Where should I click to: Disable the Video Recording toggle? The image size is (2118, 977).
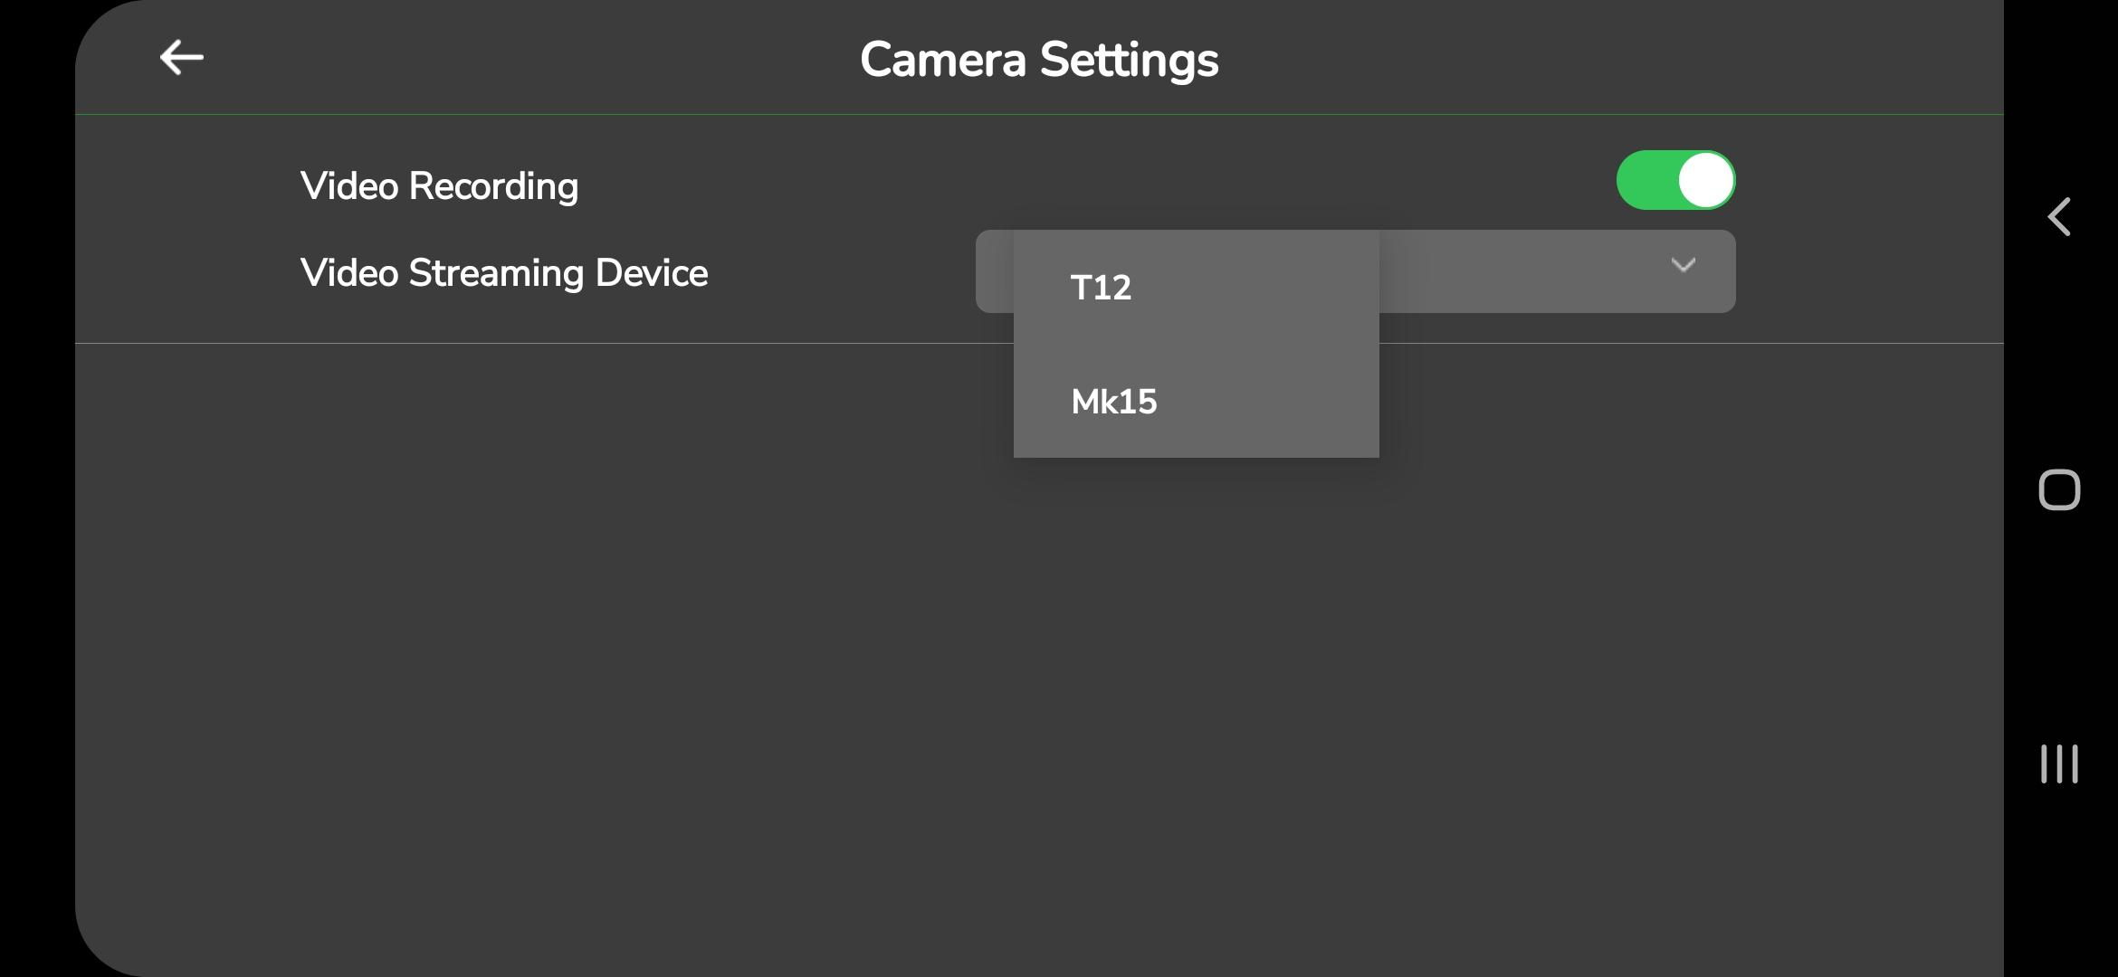pyautogui.click(x=1675, y=181)
